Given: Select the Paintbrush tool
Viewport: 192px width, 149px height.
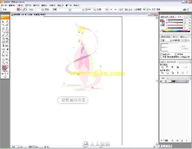Looking at the screenshot, I should tap(3, 35).
